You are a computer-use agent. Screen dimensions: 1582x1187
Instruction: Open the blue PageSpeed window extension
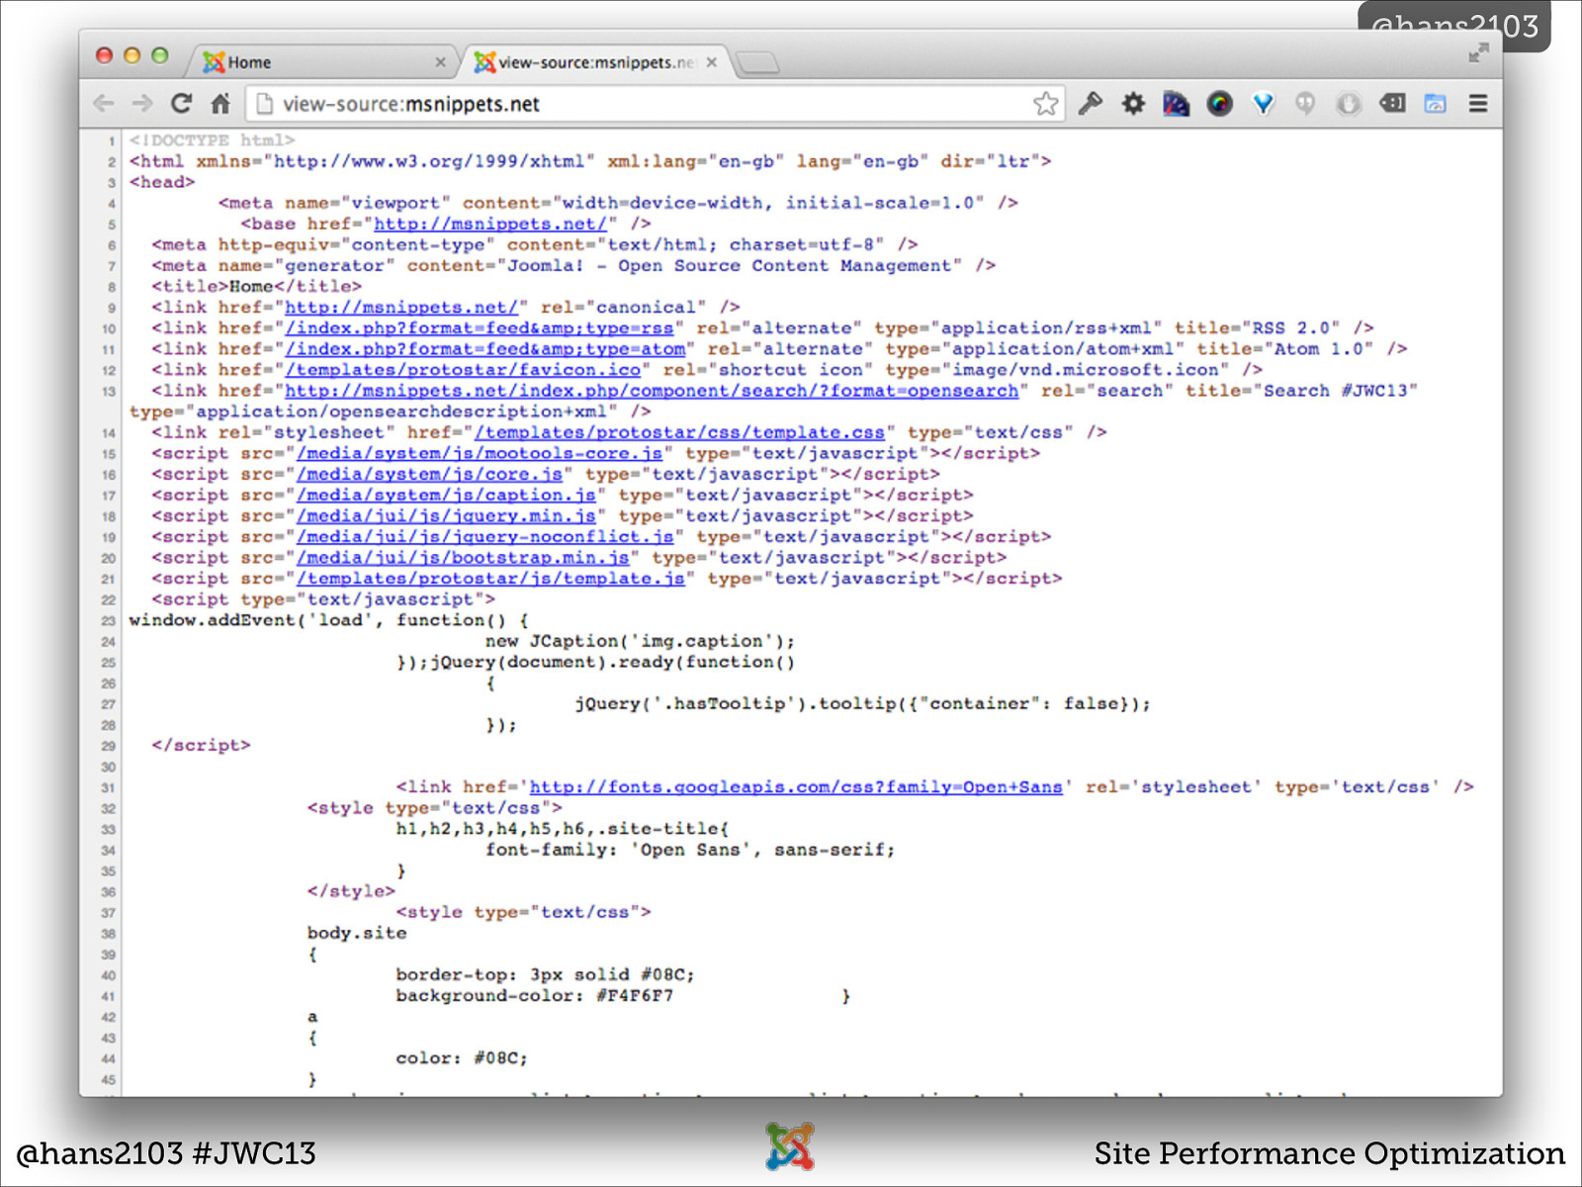[x=1435, y=103]
